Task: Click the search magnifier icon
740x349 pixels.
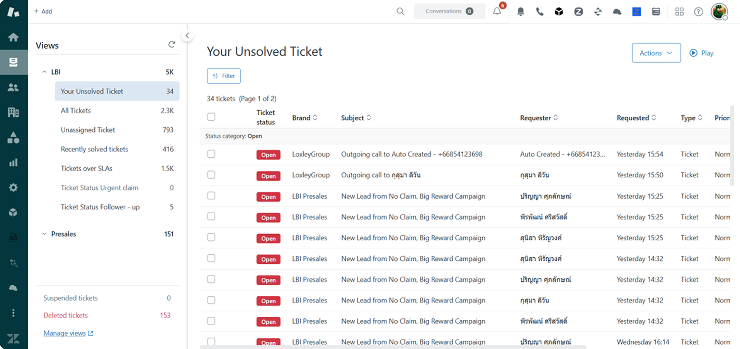Action: pyautogui.click(x=400, y=12)
